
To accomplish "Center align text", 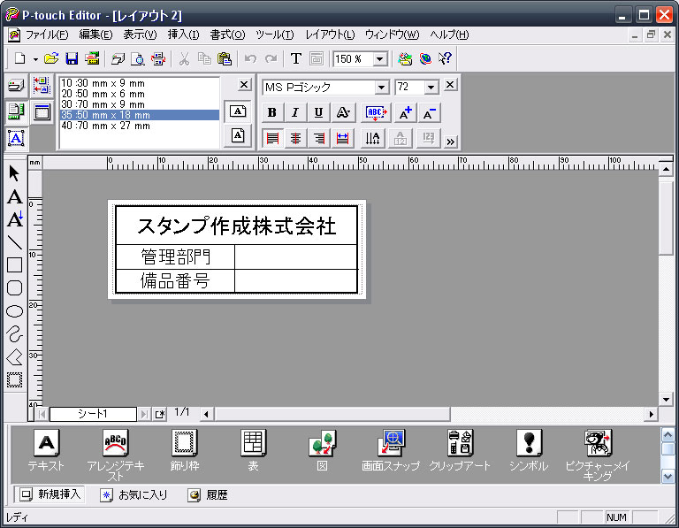I will point(296,139).
